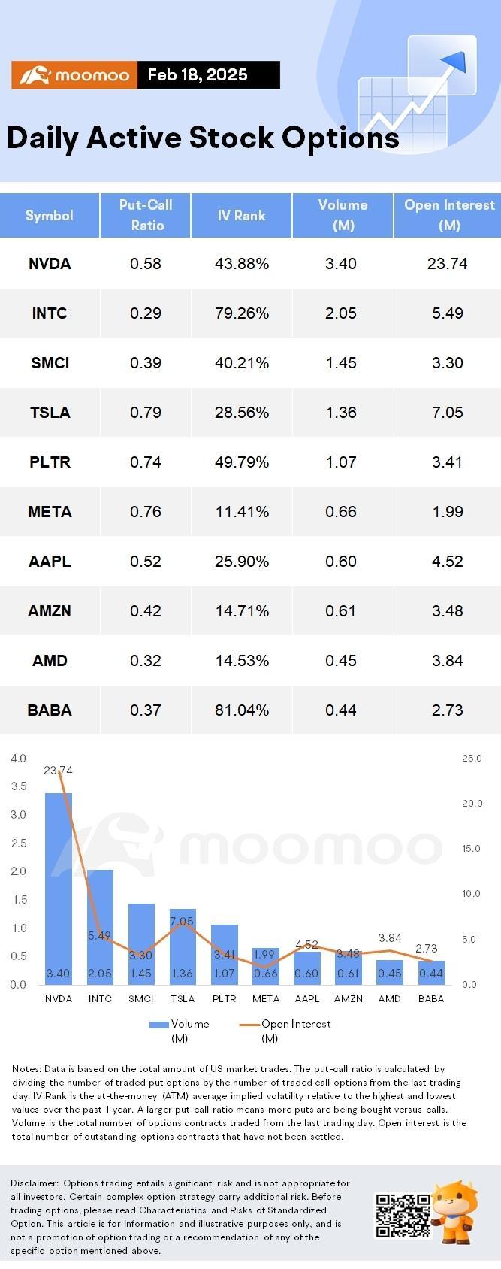Click the orange Open Interest legend line
This screenshot has height=1269, width=501.
pyautogui.click(x=249, y=1024)
